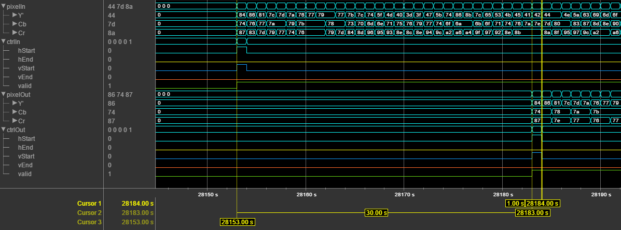Click the 28150 s time axis label

pyautogui.click(x=207, y=194)
